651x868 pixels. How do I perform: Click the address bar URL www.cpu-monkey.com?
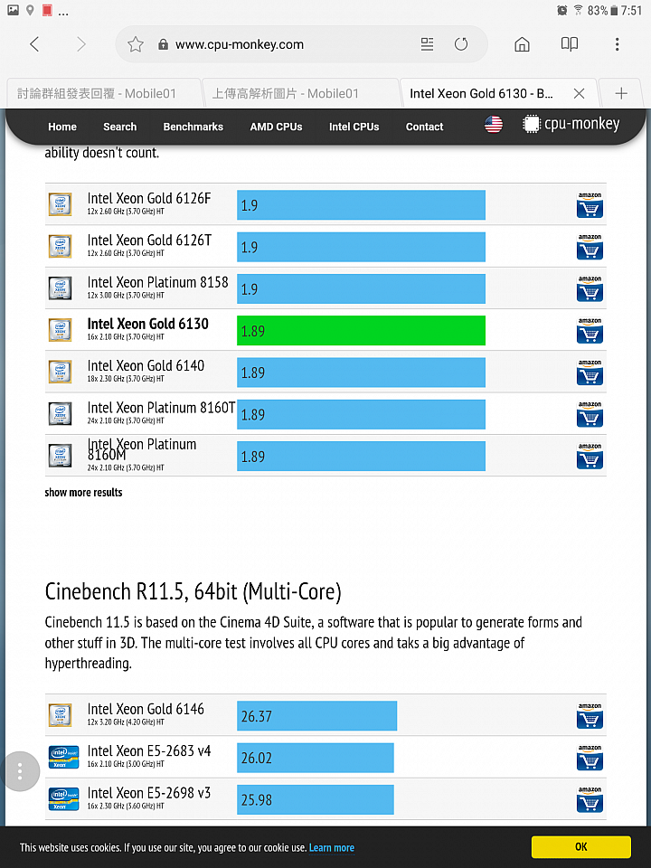[239, 44]
